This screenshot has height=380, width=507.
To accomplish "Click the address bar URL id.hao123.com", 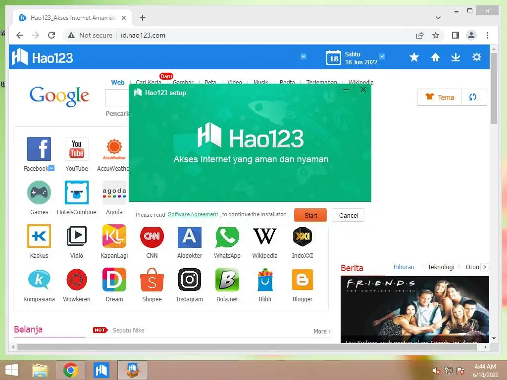I will [143, 35].
